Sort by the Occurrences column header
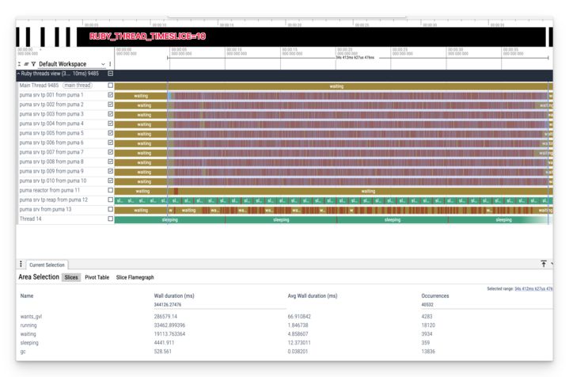The image size is (569, 377). (x=435, y=295)
